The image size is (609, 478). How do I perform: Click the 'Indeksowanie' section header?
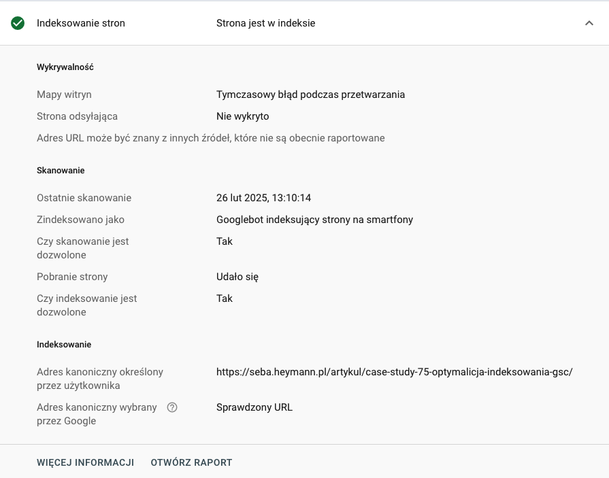[x=64, y=344]
